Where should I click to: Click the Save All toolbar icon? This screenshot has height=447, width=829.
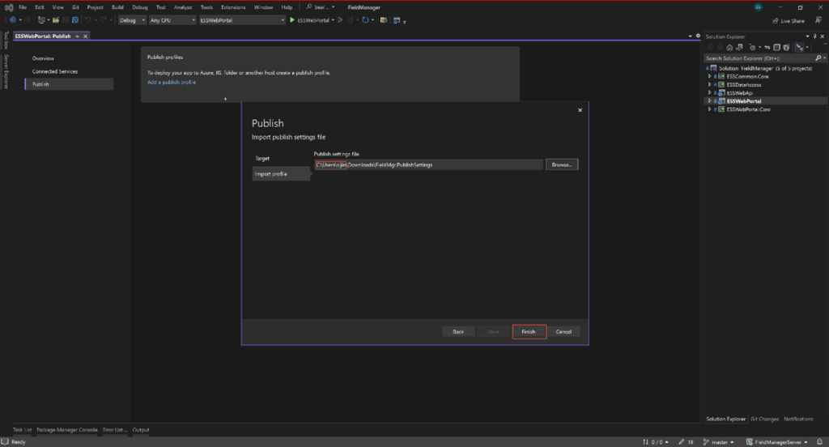[x=75, y=20]
